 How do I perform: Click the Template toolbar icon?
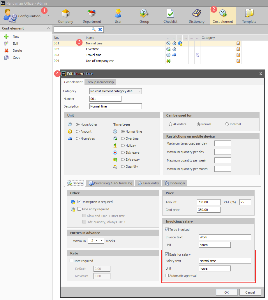(x=249, y=13)
